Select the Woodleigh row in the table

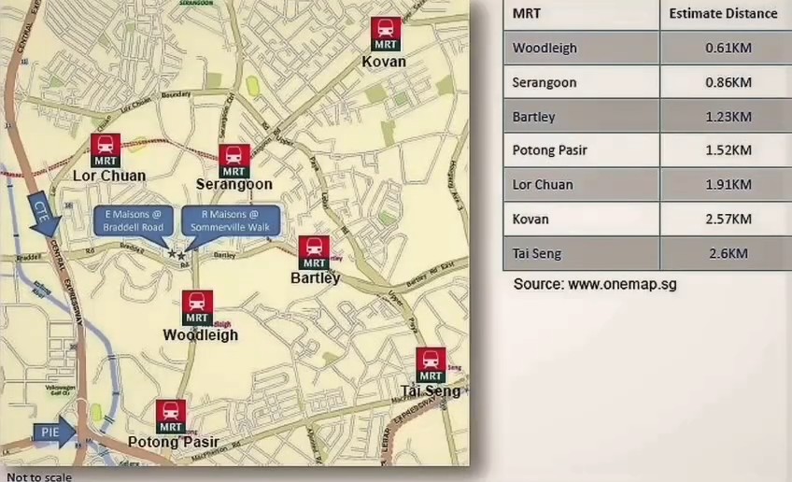click(646, 48)
